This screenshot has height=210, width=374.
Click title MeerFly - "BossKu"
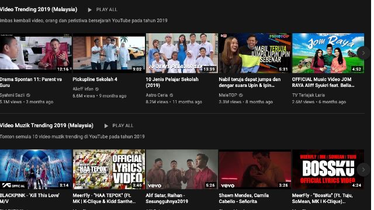[x=322, y=198]
